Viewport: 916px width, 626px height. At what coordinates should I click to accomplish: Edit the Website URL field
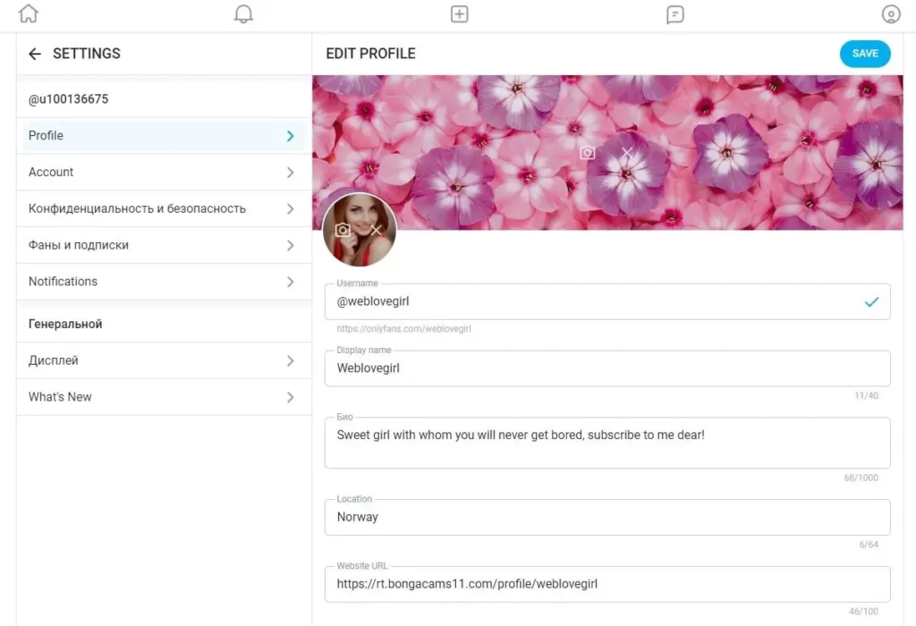[x=607, y=584]
